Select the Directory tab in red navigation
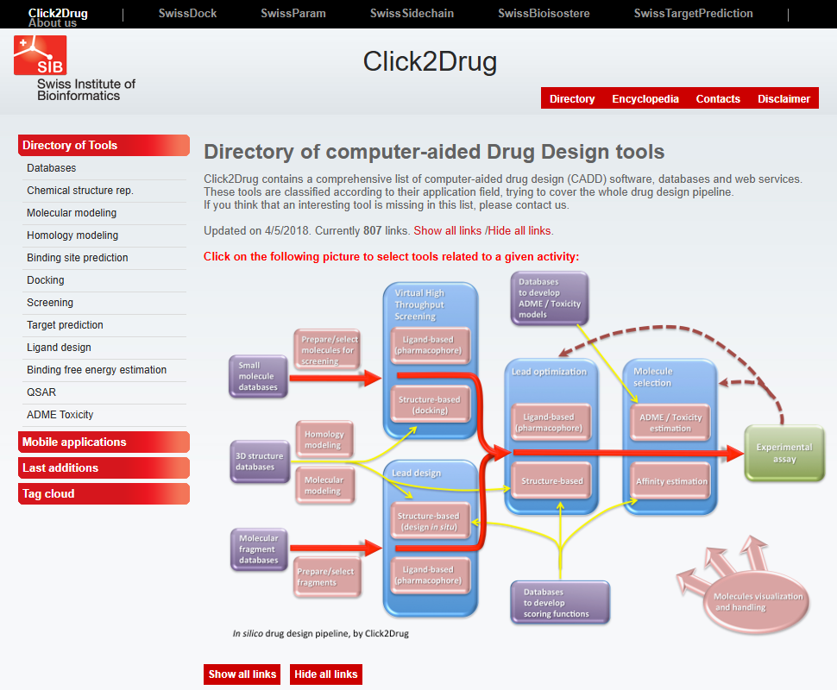Viewport: 837px width, 690px height. click(x=572, y=98)
